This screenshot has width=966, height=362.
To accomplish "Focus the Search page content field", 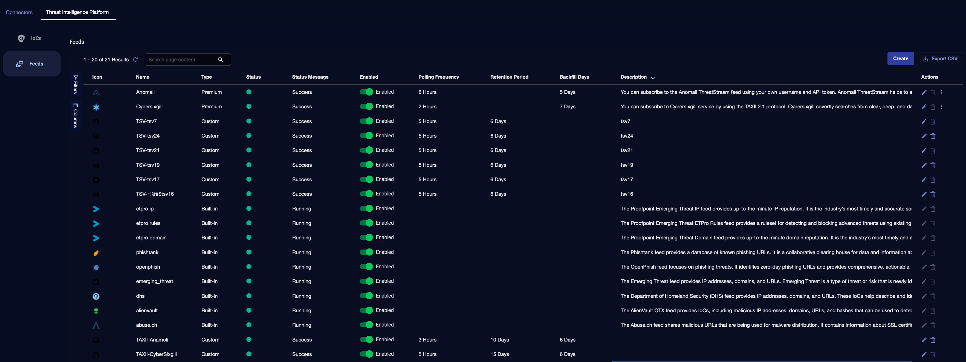I will 180,60.
